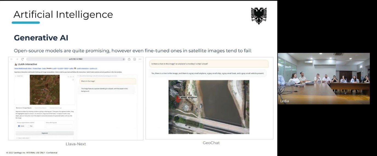Click the microphone icon in address bar

tap(124, 59)
